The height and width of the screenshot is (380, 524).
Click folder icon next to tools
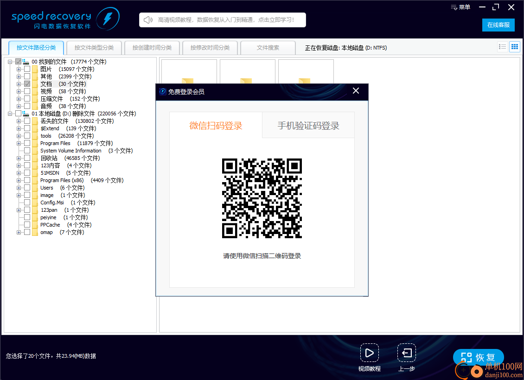pyautogui.click(x=35, y=136)
